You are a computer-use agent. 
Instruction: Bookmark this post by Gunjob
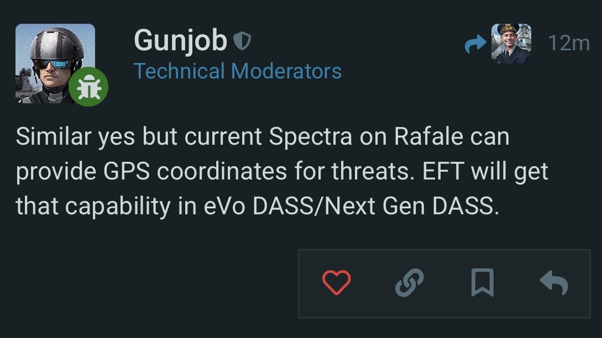click(x=482, y=283)
